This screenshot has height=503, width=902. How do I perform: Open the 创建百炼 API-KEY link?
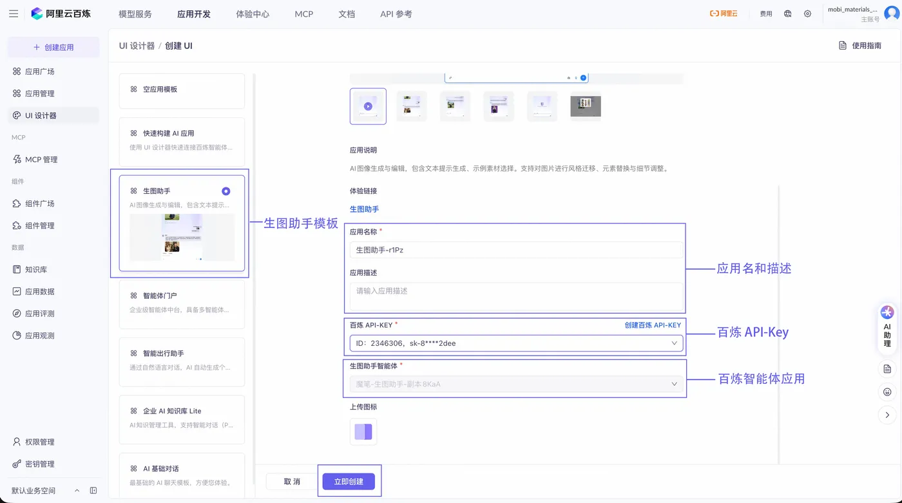point(653,325)
